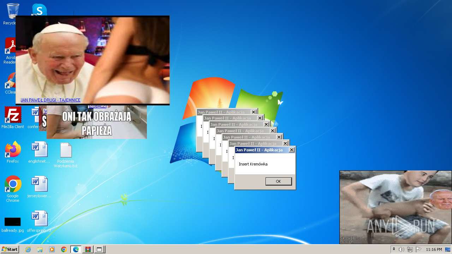Select the englishnet Word document icon
The width and height of the screenshot is (452, 254).
(x=39, y=152)
